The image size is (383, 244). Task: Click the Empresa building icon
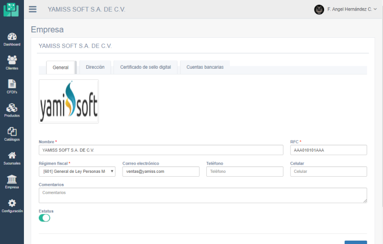12,180
